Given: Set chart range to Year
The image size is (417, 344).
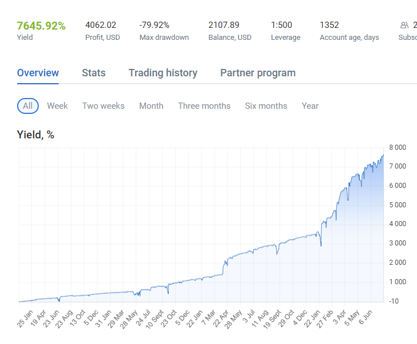Looking at the screenshot, I should pyautogui.click(x=310, y=106).
